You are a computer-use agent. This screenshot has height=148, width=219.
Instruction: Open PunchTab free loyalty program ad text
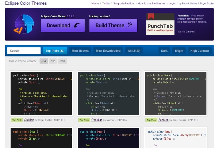click(x=192, y=19)
